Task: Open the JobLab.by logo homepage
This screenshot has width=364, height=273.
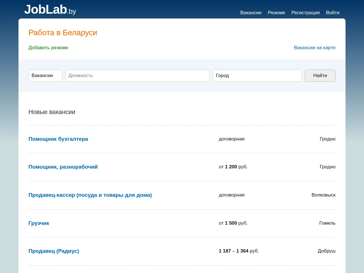Action: pyautogui.click(x=50, y=10)
